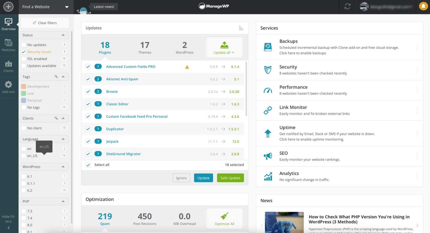Select the Clients sidebar icon

[8, 66]
